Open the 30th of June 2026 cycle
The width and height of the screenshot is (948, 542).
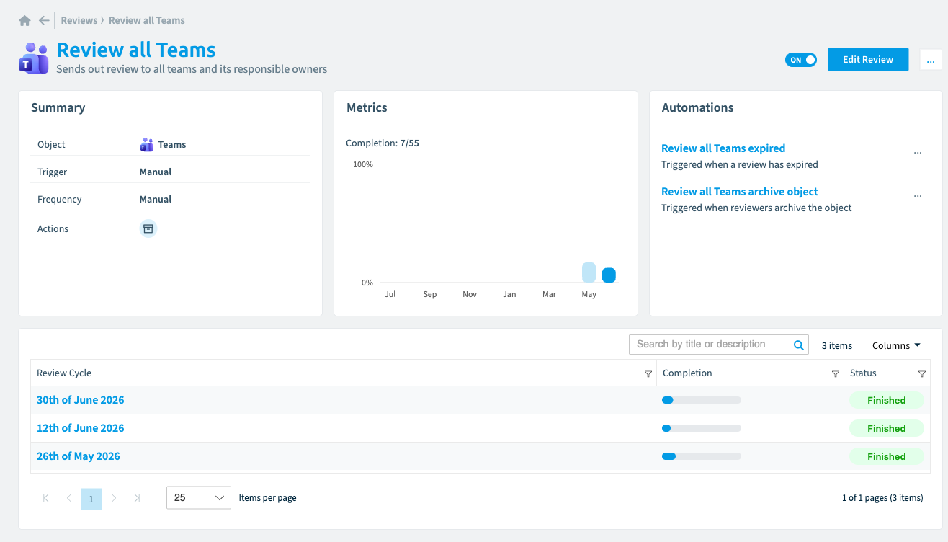[x=81, y=400]
